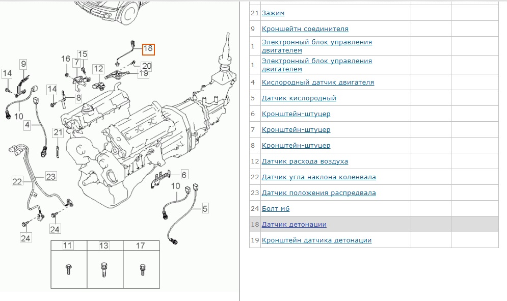Open the highlighted "Датчик детонации" link
This screenshot has width=507, height=301.
click(x=294, y=224)
